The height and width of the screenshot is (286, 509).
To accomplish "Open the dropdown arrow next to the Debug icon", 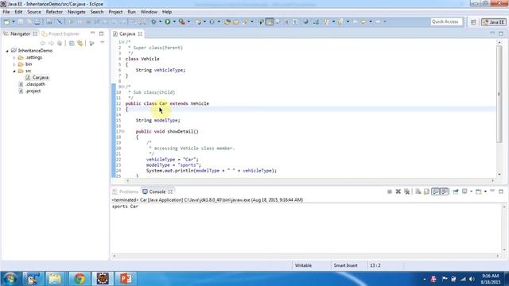I will 160,21.
